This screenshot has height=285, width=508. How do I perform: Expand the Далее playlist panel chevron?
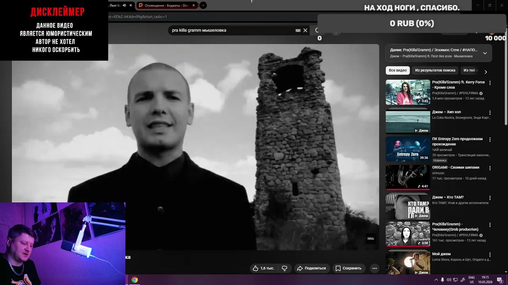click(x=485, y=53)
